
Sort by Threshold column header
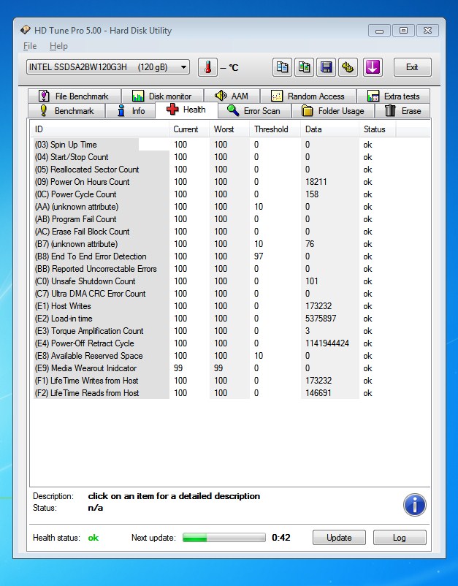point(275,129)
